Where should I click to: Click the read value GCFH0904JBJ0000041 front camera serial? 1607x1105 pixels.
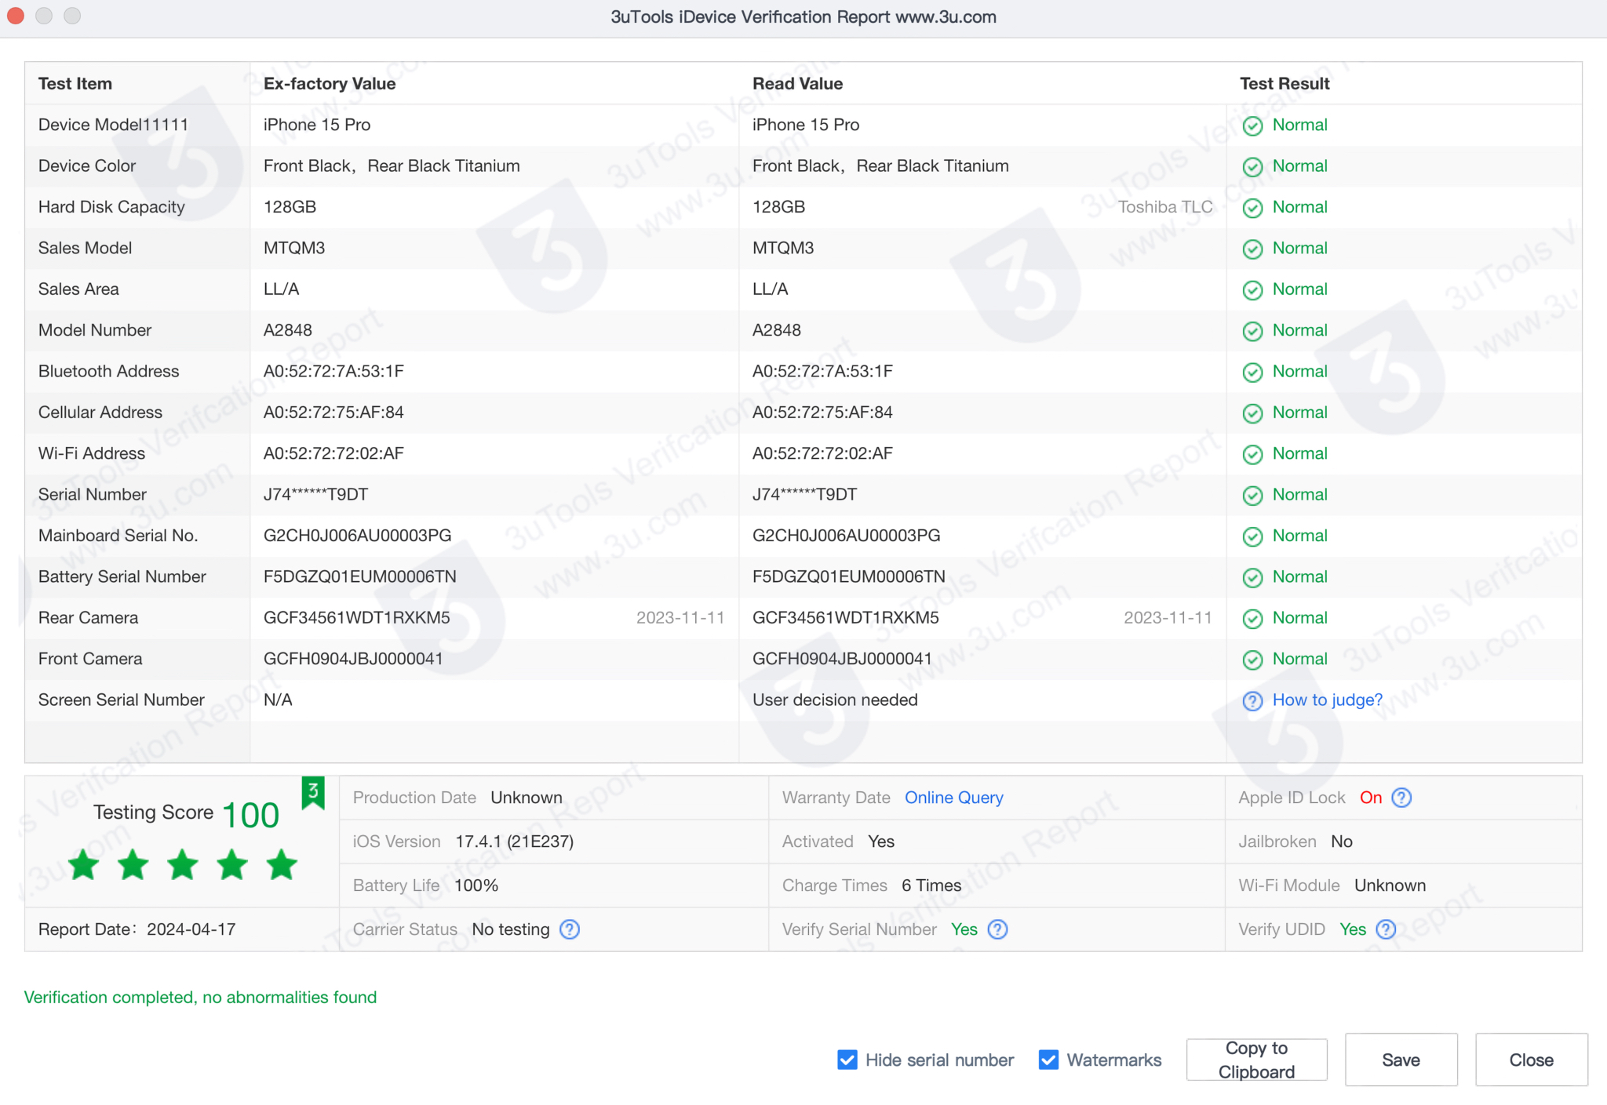(x=842, y=660)
